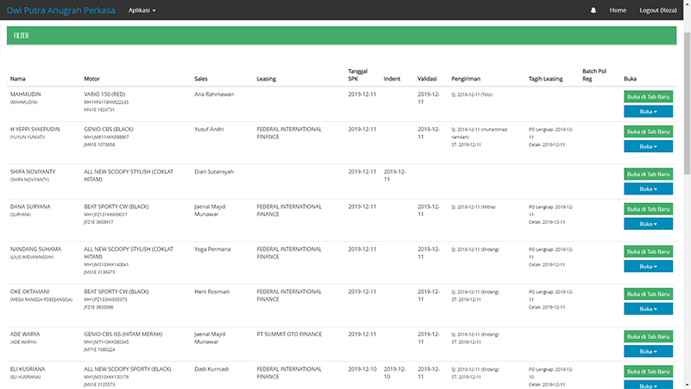Click Buka di Tab Baru for DANA SURYANA

point(649,209)
